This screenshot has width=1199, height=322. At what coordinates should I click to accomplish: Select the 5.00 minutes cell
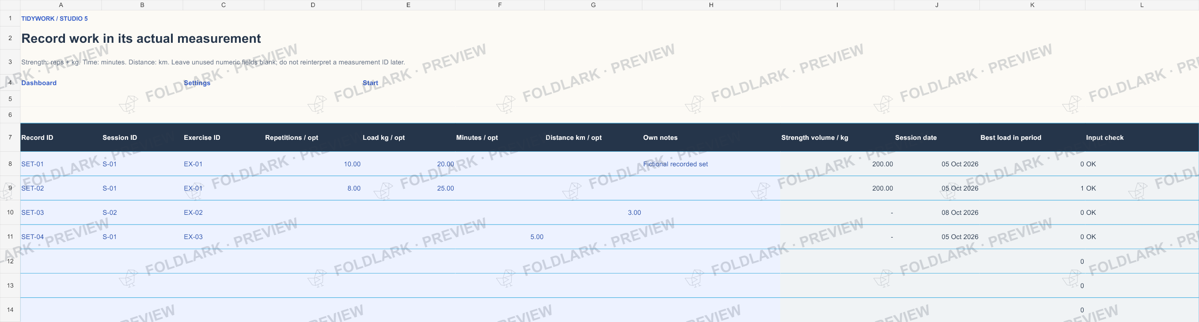point(500,236)
